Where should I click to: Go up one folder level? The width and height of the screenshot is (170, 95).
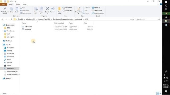click(x=11, y=19)
